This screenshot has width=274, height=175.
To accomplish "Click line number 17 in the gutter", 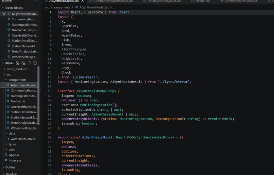I will tap(49, 86).
